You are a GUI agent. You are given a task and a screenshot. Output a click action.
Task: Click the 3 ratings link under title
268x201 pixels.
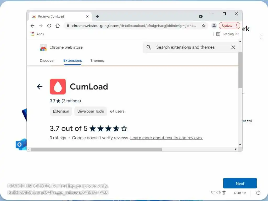click(x=71, y=101)
